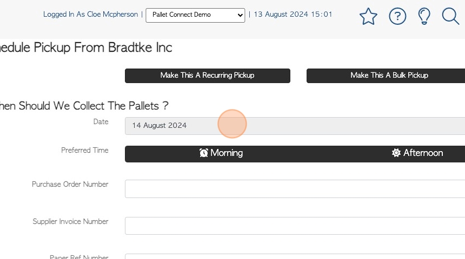Focus the Paper Ref Number field

coord(295,256)
